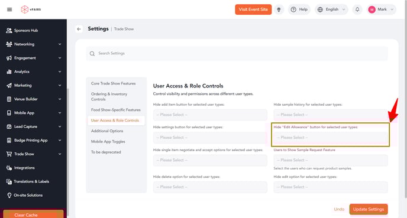The width and height of the screenshot is (407, 218).
Task: Click the back arrow beside Settings
Action: (x=79, y=29)
